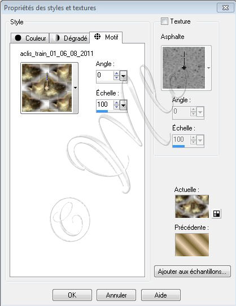Switch to the Couleur tab

(30, 38)
